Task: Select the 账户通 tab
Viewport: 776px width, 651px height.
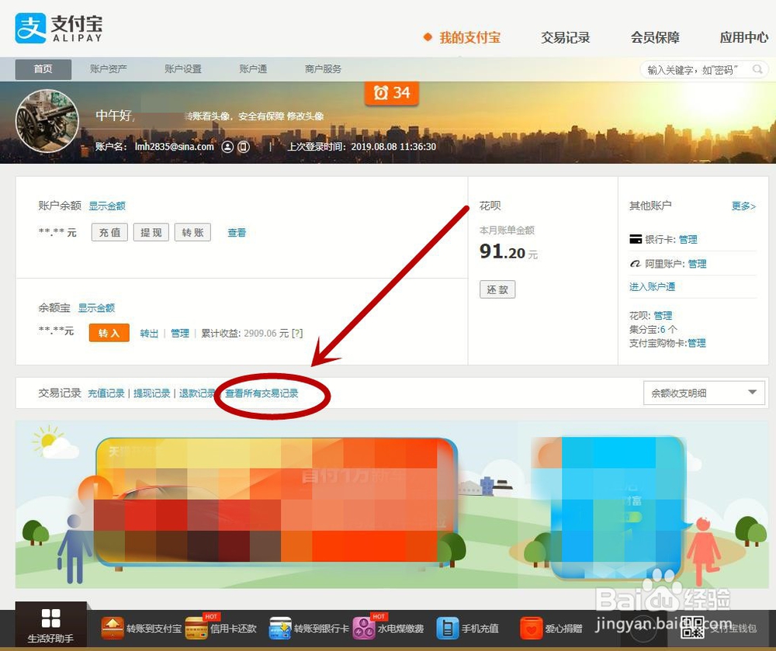Action: pyautogui.click(x=254, y=69)
